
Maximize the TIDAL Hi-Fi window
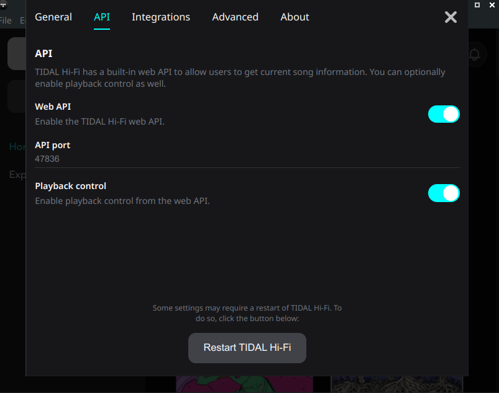(x=477, y=5)
